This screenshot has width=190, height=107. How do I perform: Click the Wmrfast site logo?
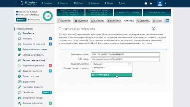[x=28, y=3]
